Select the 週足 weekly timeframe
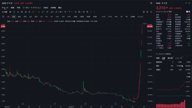Image resolution: width=192 pixels, height=108 pixels. coord(19,17)
